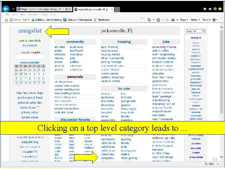Open discussion forums heading
The width and height of the screenshot is (225, 169).
(75, 120)
